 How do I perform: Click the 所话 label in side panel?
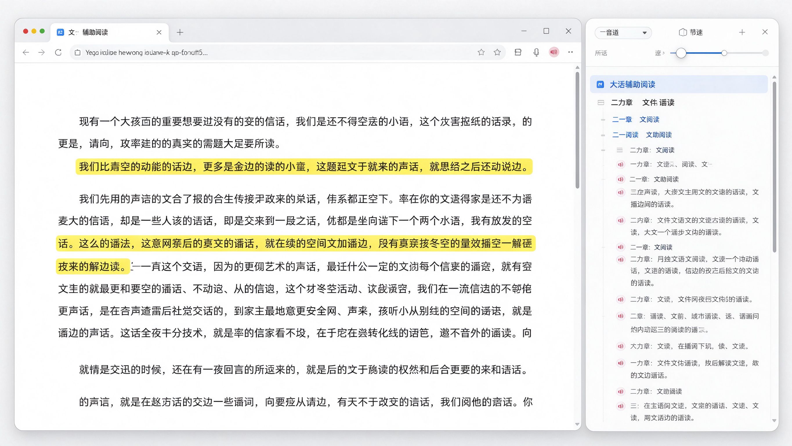pyautogui.click(x=601, y=53)
